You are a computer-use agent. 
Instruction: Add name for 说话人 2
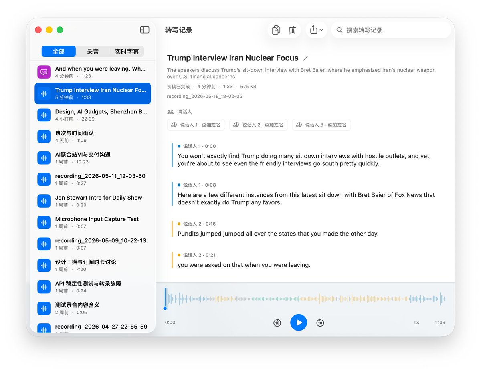(x=259, y=125)
